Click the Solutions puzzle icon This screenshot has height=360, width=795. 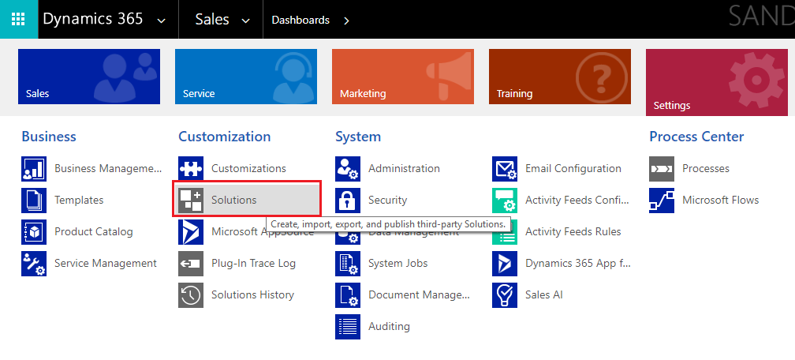191,200
